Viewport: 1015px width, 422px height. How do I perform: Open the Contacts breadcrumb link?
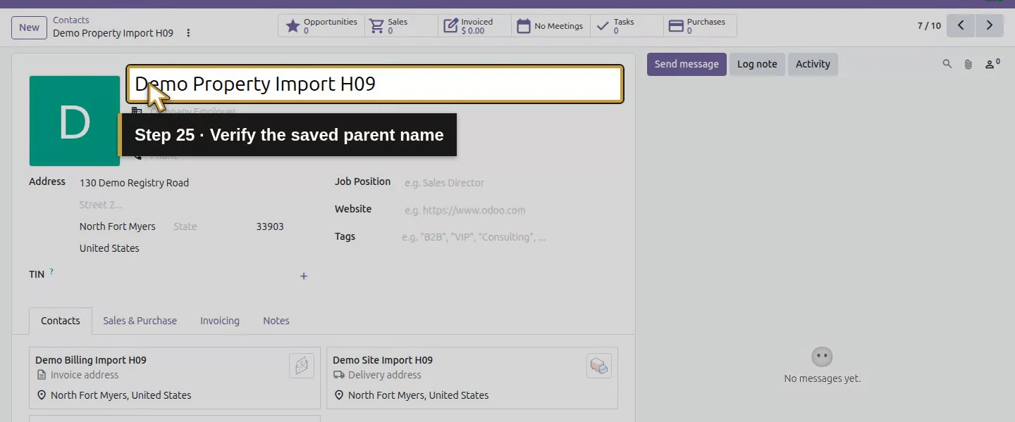click(71, 20)
